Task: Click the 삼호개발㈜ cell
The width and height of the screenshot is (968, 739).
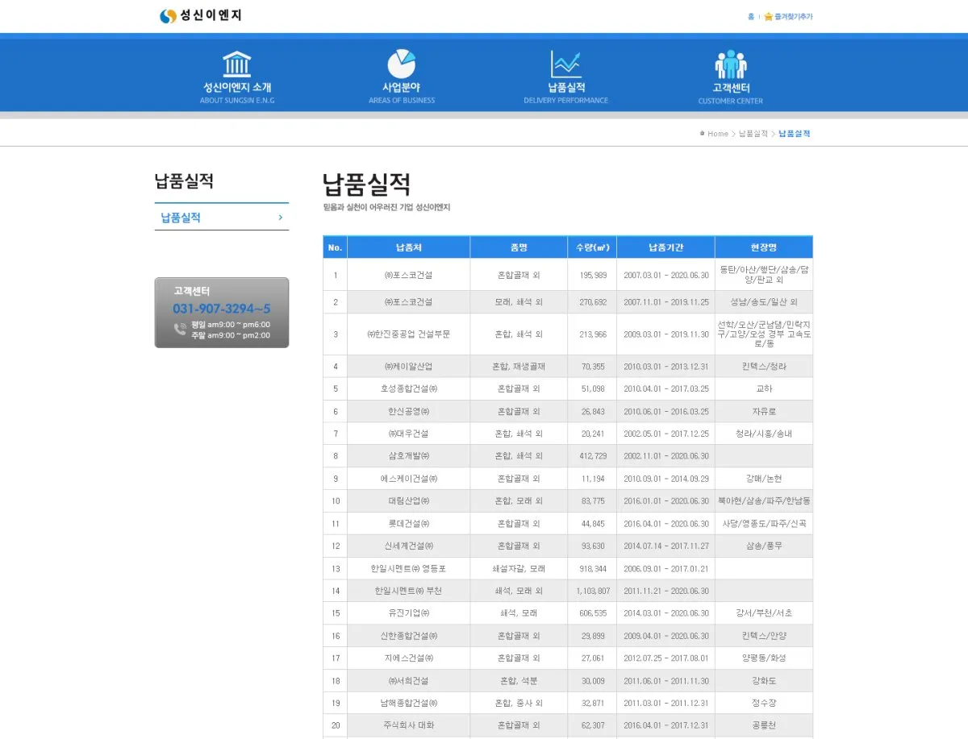Action: click(409, 456)
